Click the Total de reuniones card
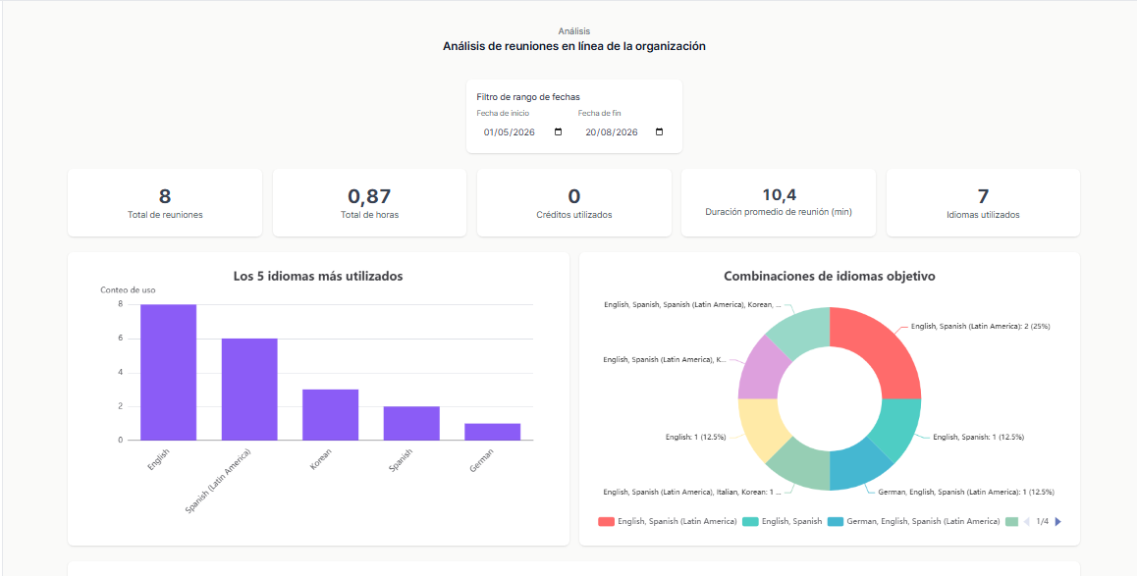 tap(165, 203)
